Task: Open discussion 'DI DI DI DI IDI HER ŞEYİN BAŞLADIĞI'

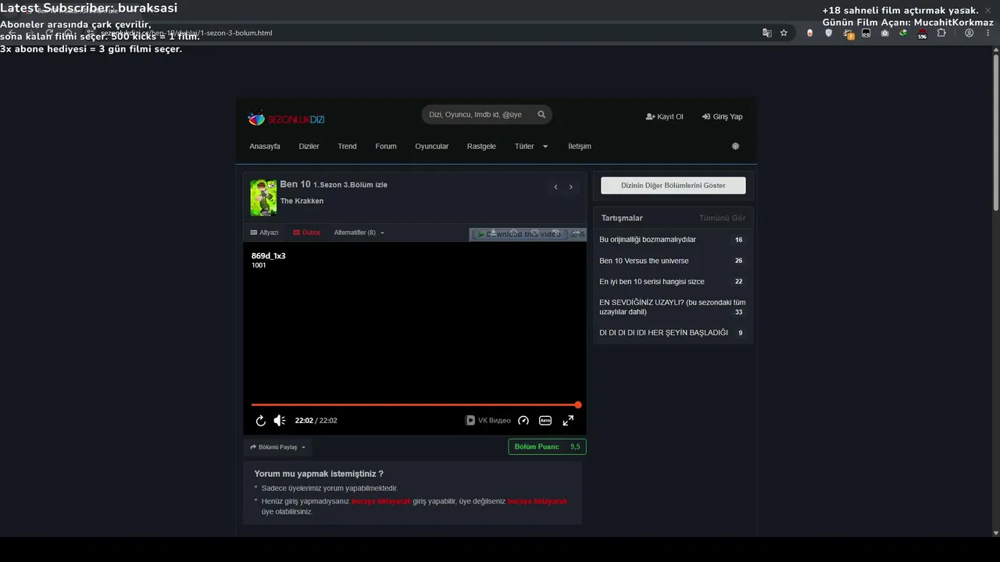Action: pyautogui.click(x=663, y=333)
